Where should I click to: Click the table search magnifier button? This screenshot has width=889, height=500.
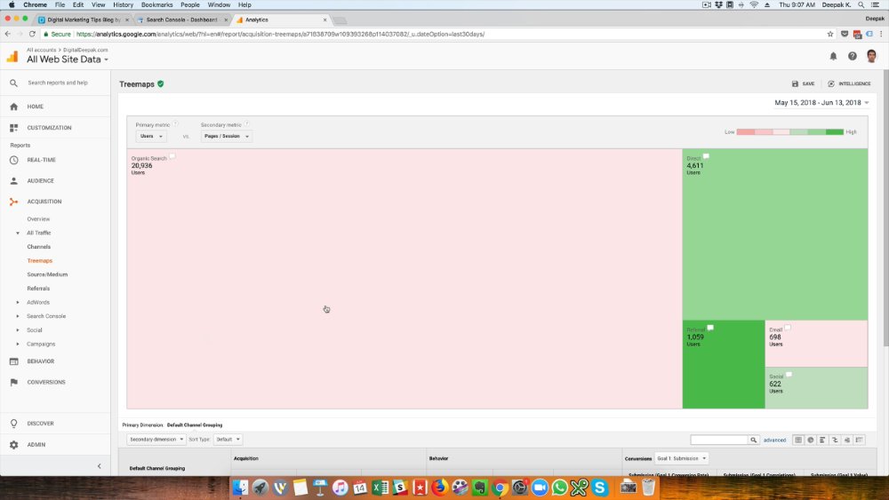click(754, 440)
